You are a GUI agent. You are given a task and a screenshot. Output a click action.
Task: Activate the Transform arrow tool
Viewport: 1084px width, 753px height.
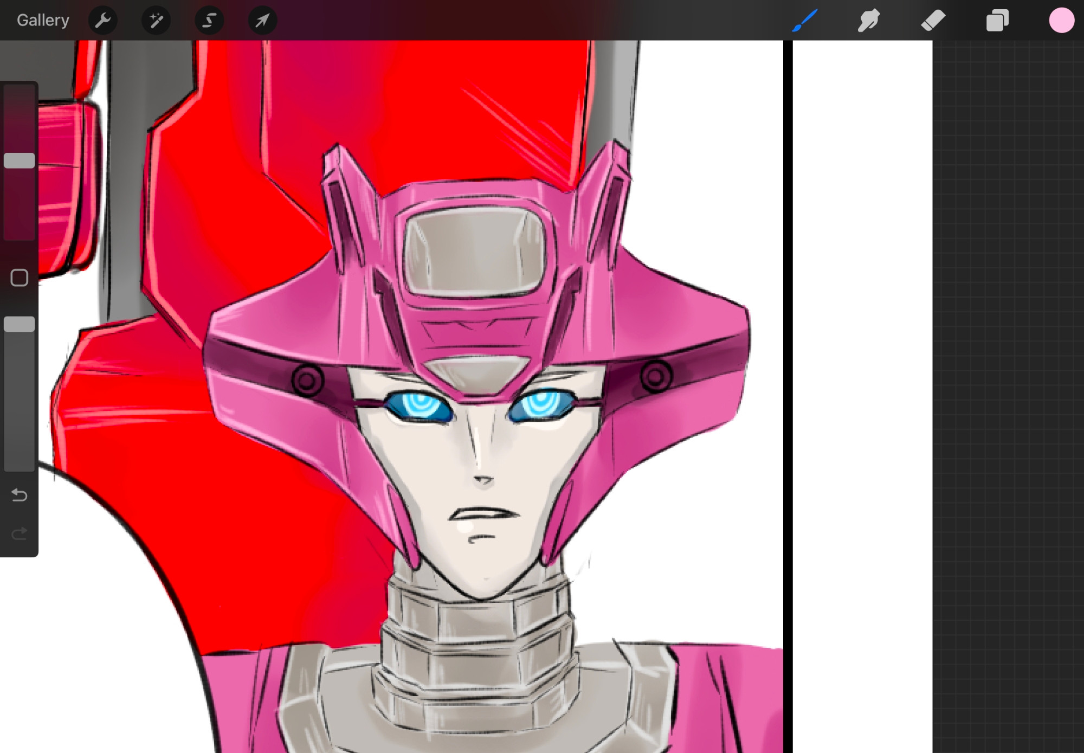[262, 21]
